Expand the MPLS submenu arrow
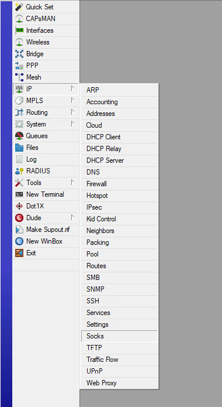This screenshot has width=222, height=407. (x=73, y=101)
